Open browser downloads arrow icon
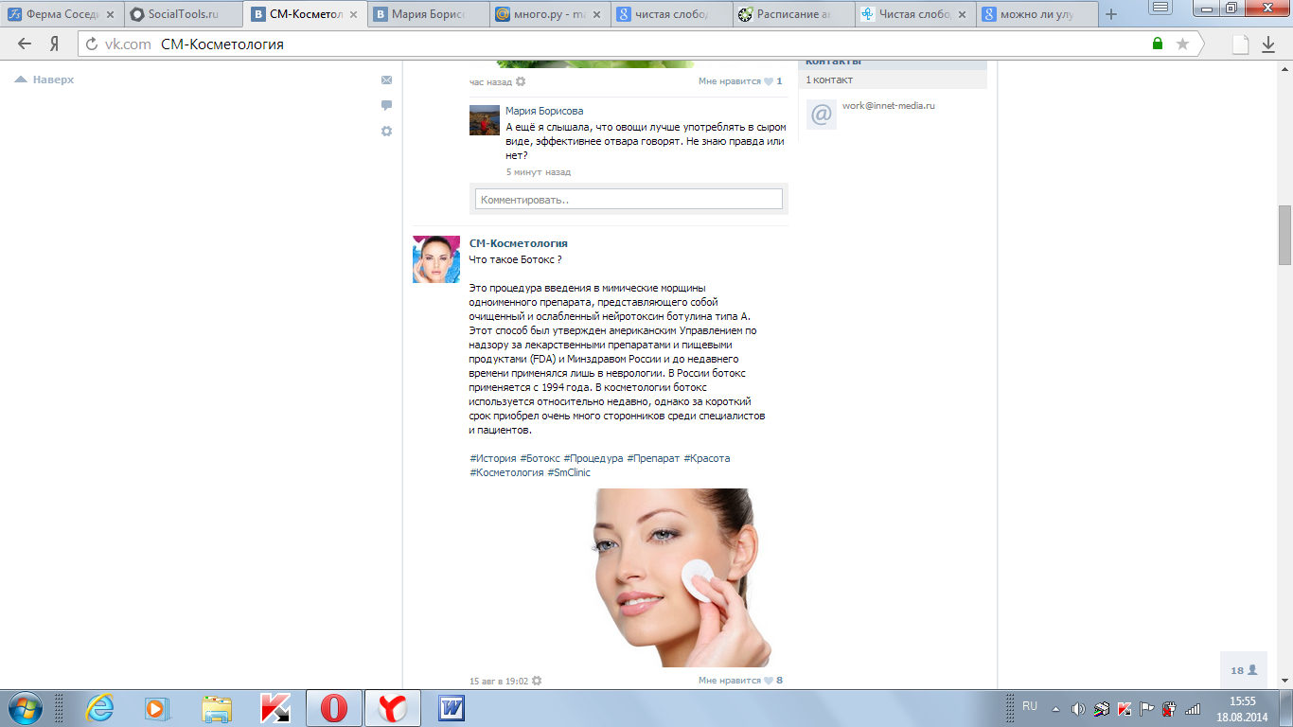 1268,44
